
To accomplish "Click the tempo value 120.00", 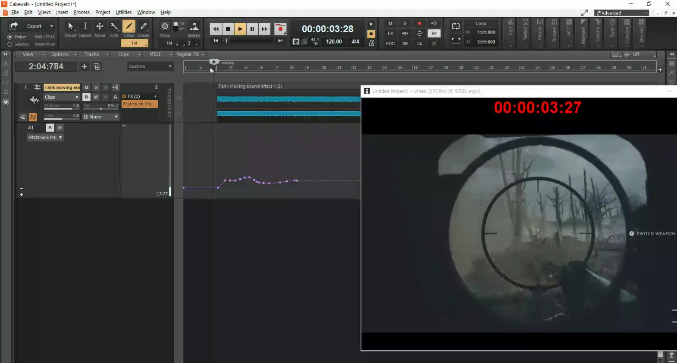I will point(334,42).
